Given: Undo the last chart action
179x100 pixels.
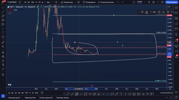Looking at the screenshot, I should pos(118,2).
